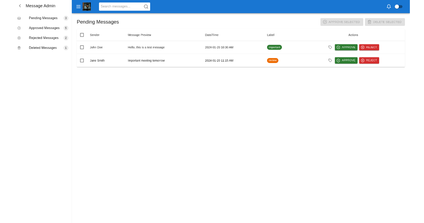
Task: Select Pending Messages in the sidebar
Action: pyautogui.click(x=43, y=18)
